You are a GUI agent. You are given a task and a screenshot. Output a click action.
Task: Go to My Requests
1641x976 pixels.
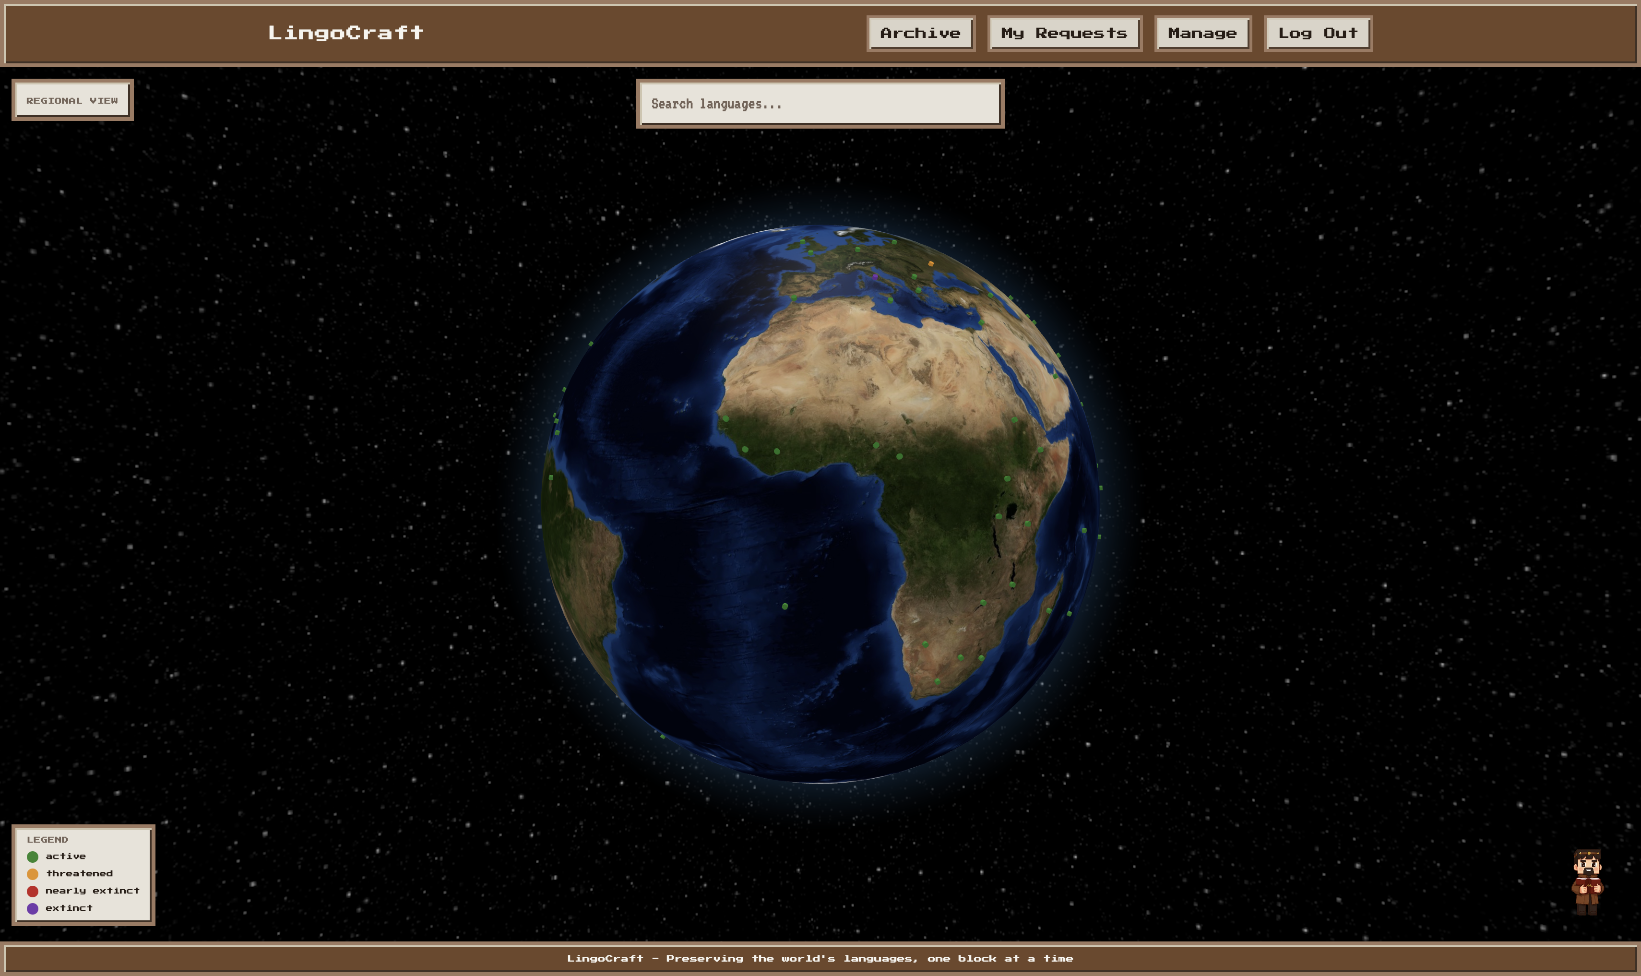click(1064, 34)
